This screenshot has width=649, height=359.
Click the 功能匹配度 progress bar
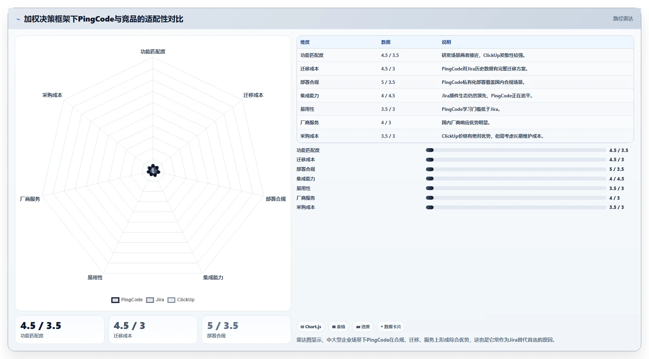[x=516, y=150]
